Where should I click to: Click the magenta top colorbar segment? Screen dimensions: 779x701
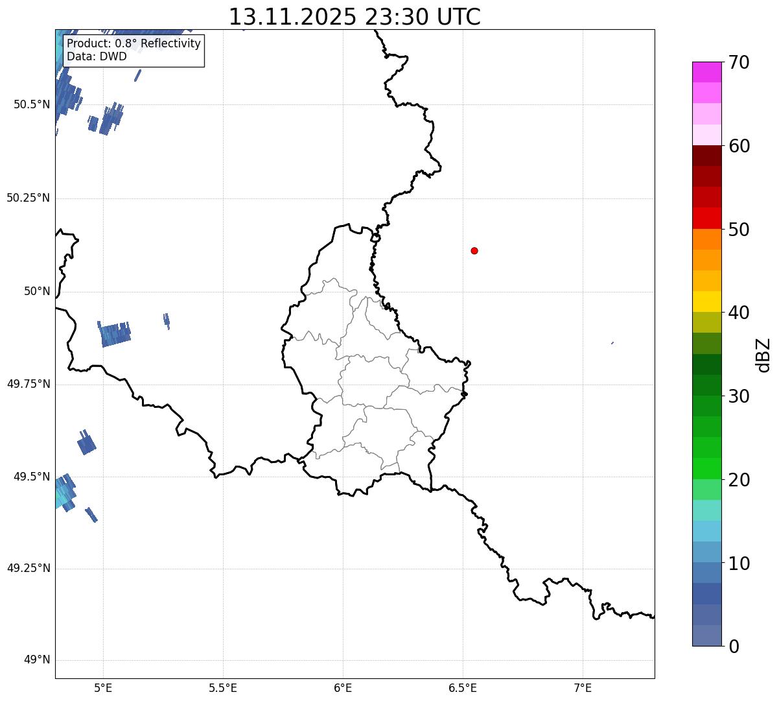[x=706, y=72]
